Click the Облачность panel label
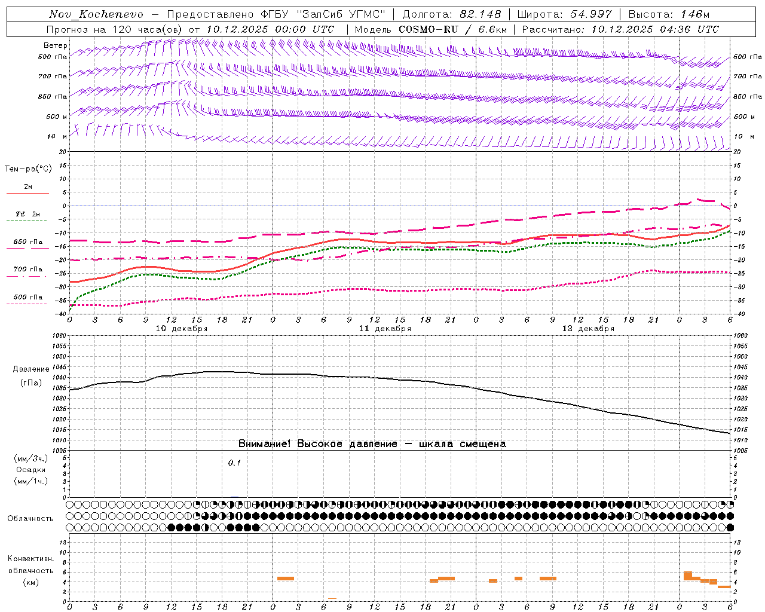The height and width of the screenshot is (612, 765). 30,519
